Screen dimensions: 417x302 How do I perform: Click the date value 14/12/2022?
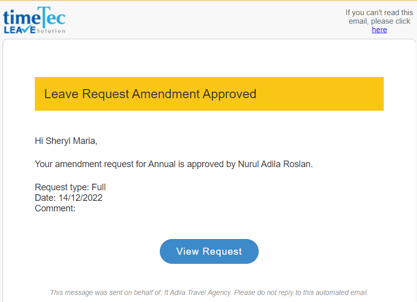80,198
